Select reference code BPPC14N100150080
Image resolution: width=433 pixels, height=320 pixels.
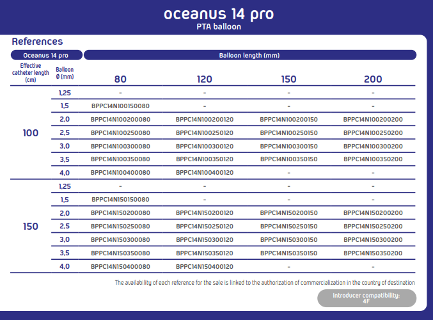coord(120,106)
